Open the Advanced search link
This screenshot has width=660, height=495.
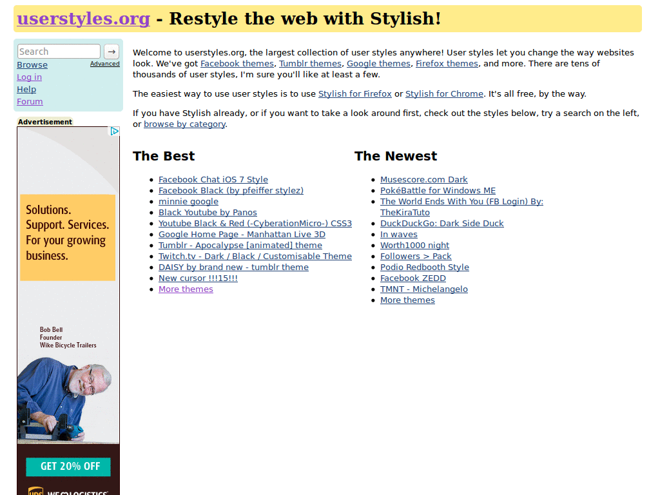(105, 64)
